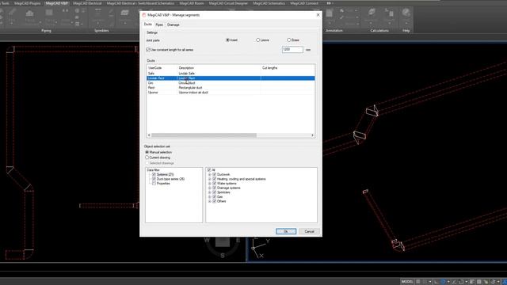
Task: Click the MODEL status bar button
Action: 407,282
